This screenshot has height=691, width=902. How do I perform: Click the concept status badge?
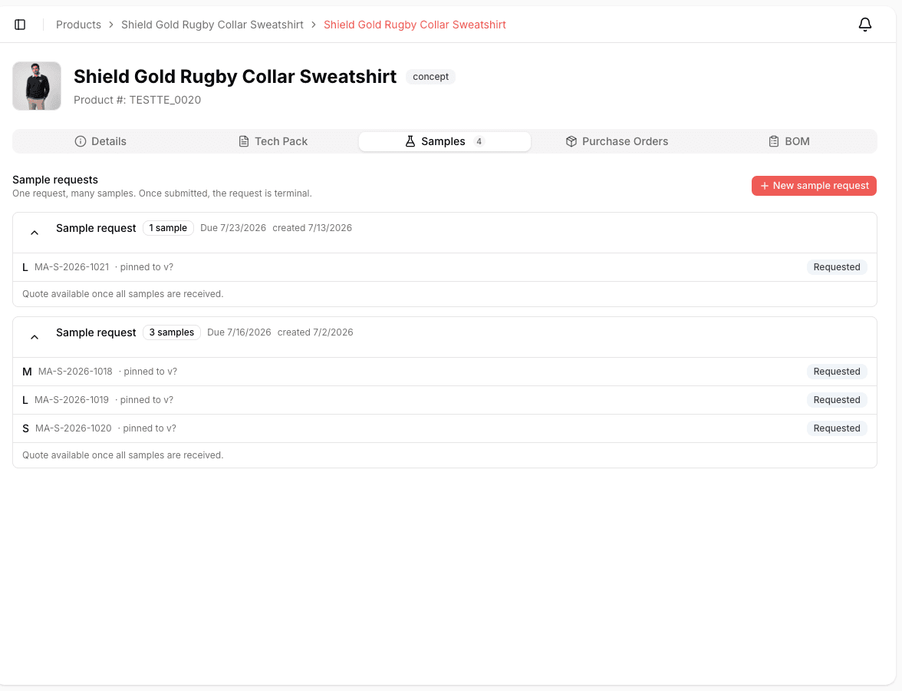(x=430, y=77)
